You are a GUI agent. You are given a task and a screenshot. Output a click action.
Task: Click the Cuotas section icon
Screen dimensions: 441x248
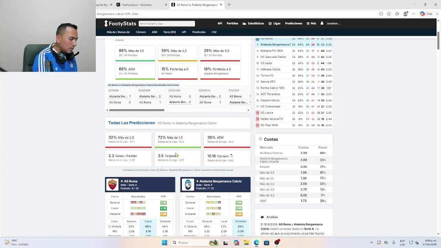[x=260, y=139]
